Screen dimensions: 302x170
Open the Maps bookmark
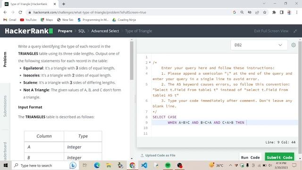tap(47, 20)
